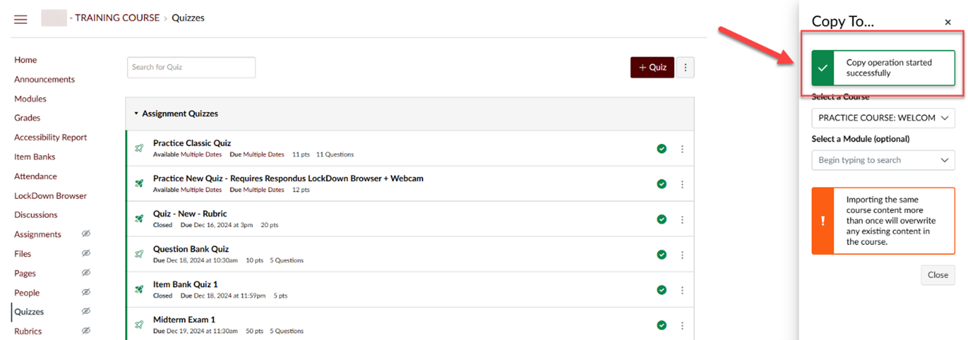This screenshot has height=340, width=968.
Task: Open quiz page options kebab next to +Quiz
Action: click(x=685, y=67)
